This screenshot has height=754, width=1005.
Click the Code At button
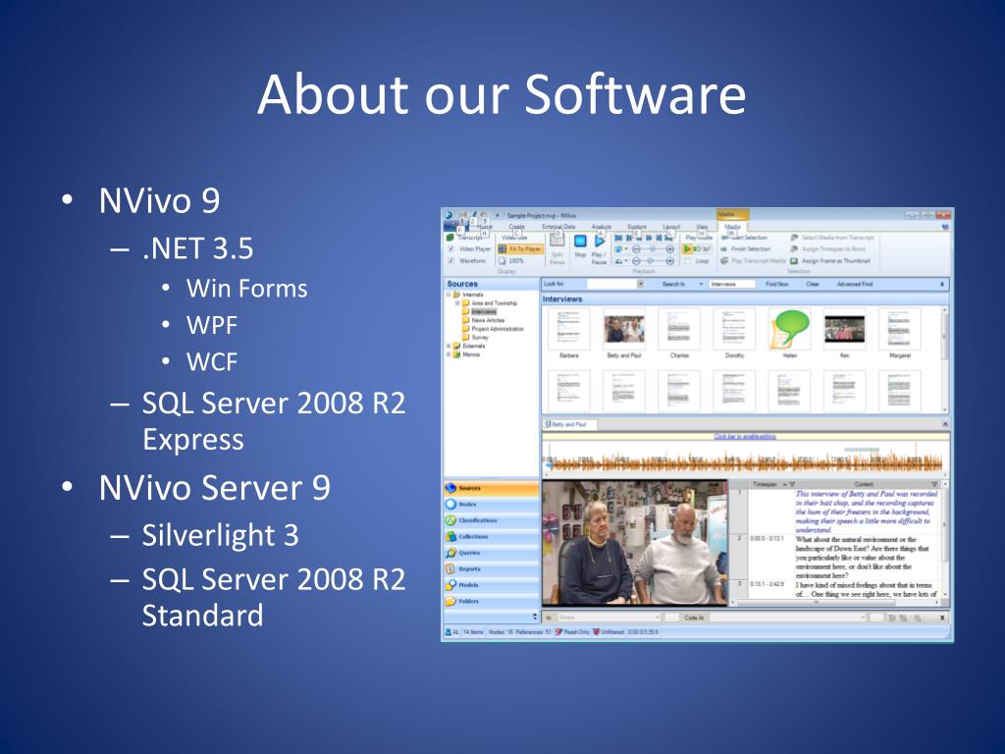click(694, 618)
